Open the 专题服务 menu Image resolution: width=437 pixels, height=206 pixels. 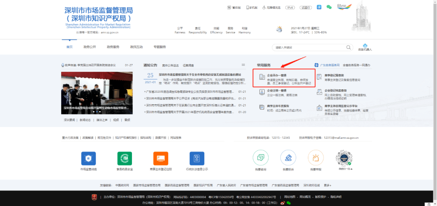(x=160, y=47)
